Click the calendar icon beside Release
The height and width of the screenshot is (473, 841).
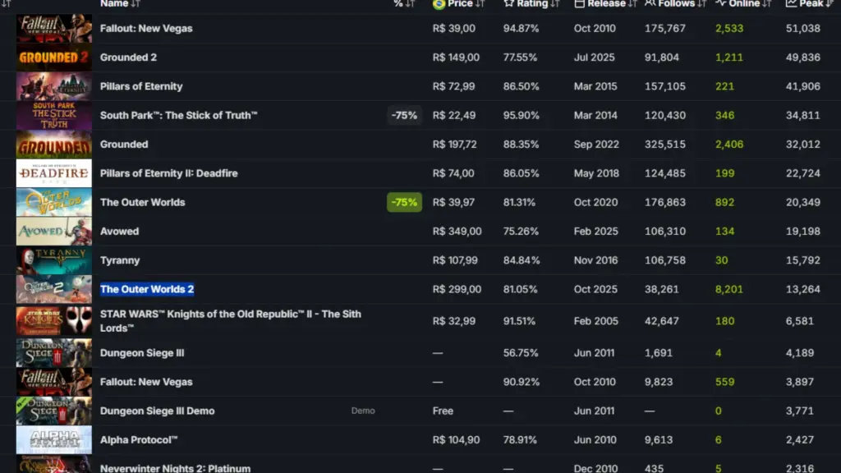pyautogui.click(x=580, y=4)
